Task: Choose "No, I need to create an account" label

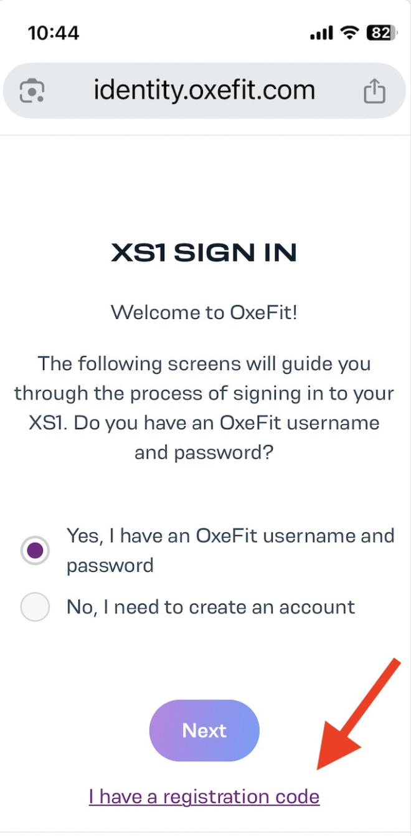Action: click(x=211, y=607)
